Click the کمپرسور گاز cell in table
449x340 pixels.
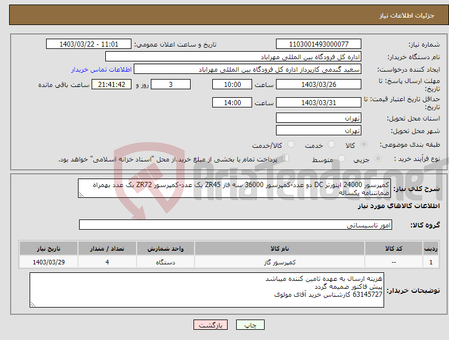coord(279,262)
